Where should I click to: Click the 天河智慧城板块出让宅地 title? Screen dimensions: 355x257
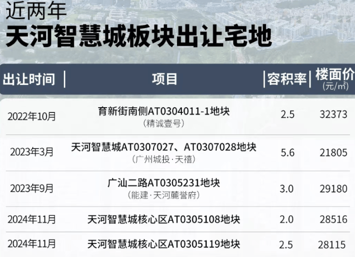click(x=138, y=37)
